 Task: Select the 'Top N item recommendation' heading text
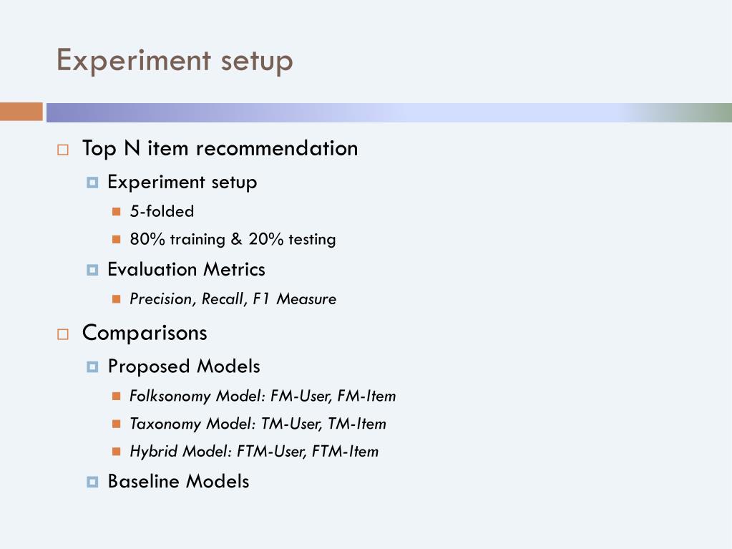[x=220, y=149]
